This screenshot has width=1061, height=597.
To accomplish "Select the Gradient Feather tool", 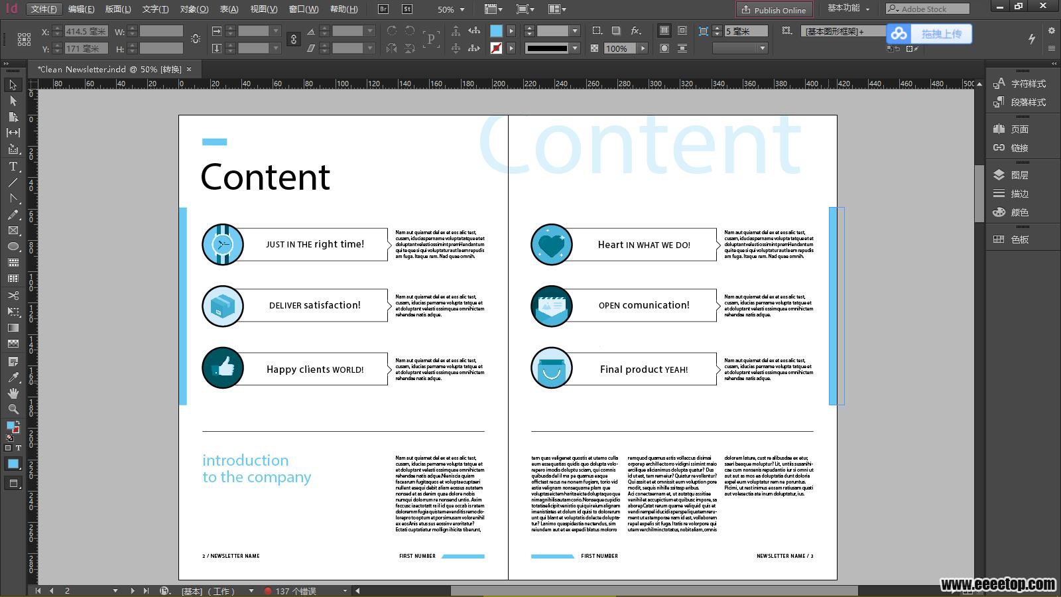I will [13, 344].
